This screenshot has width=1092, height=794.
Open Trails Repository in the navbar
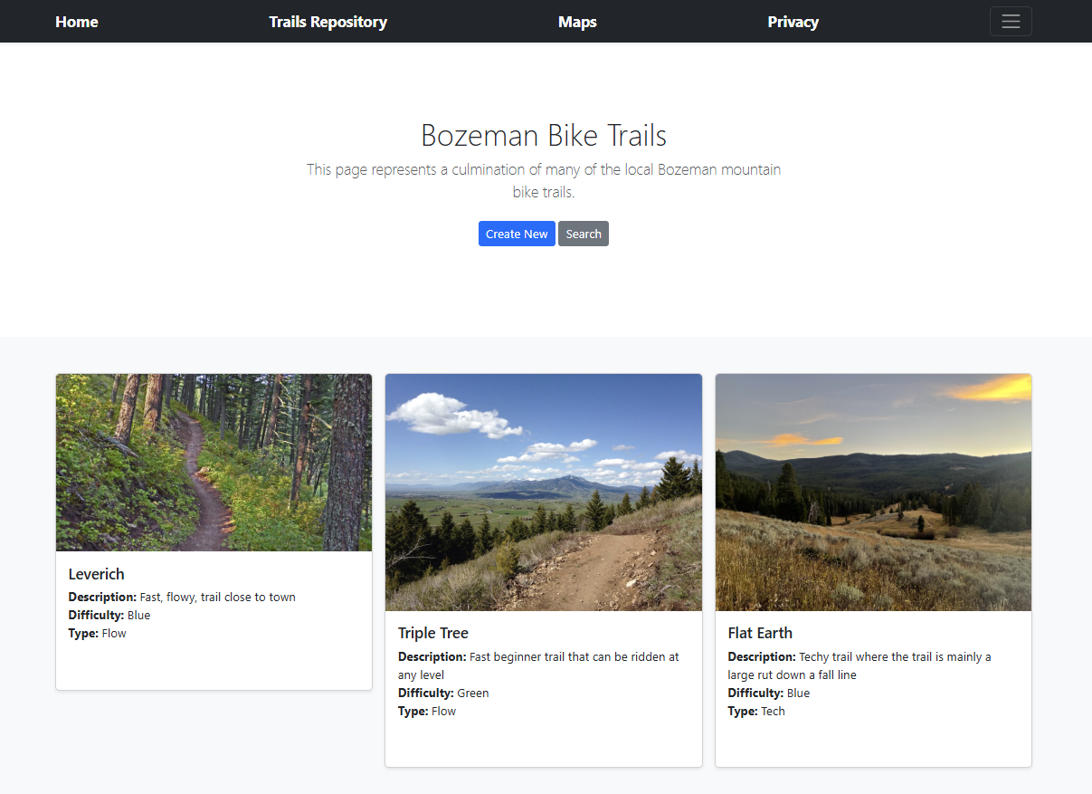point(328,22)
